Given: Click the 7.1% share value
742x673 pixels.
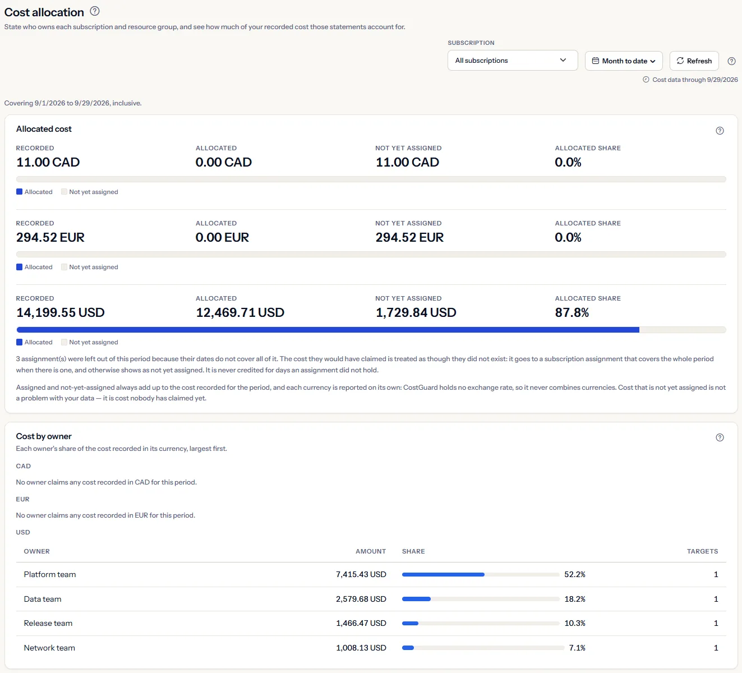Looking at the screenshot, I should click(x=577, y=648).
